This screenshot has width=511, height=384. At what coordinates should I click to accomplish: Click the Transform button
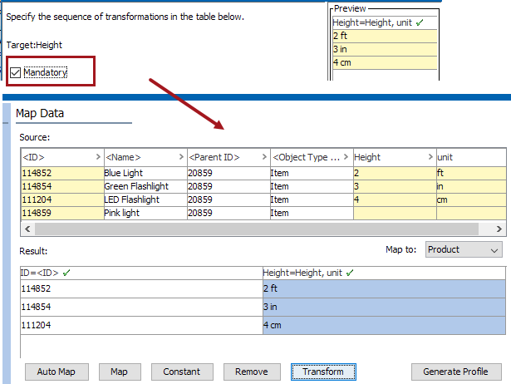tap(323, 372)
